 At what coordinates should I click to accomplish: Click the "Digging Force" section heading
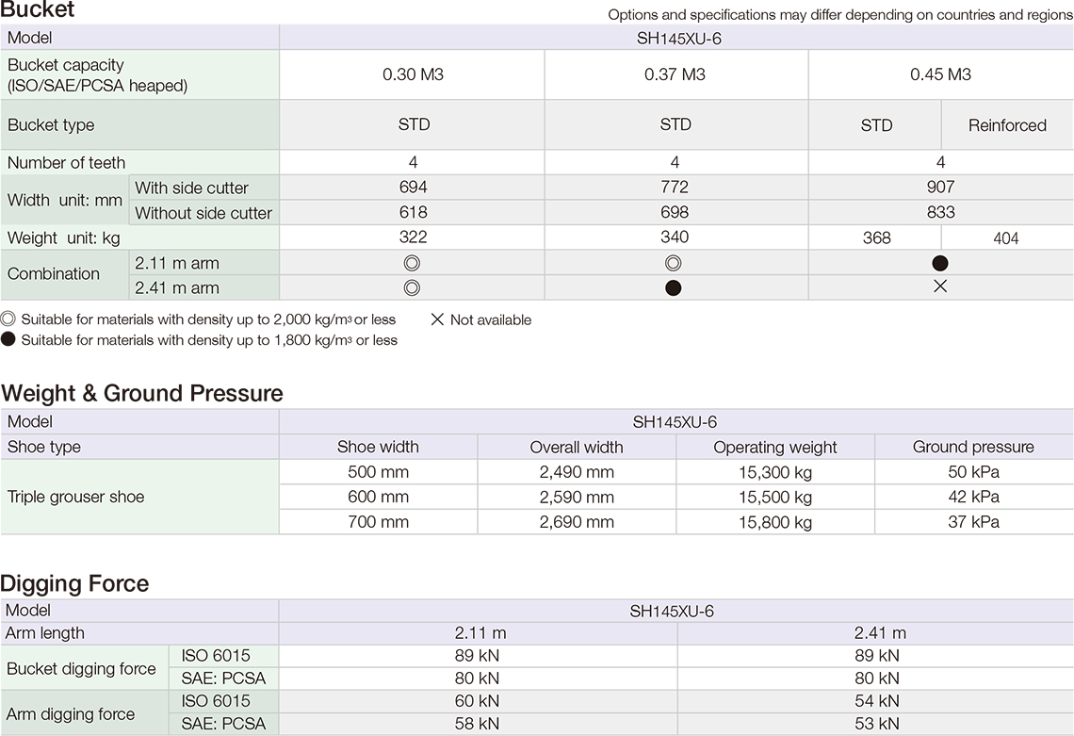(75, 583)
